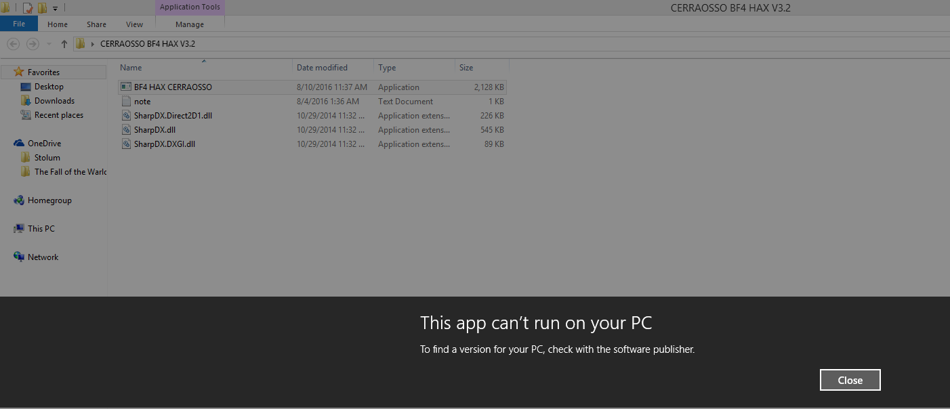
Task: Click the Forward navigation arrow
Action: (x=32, y=44)
